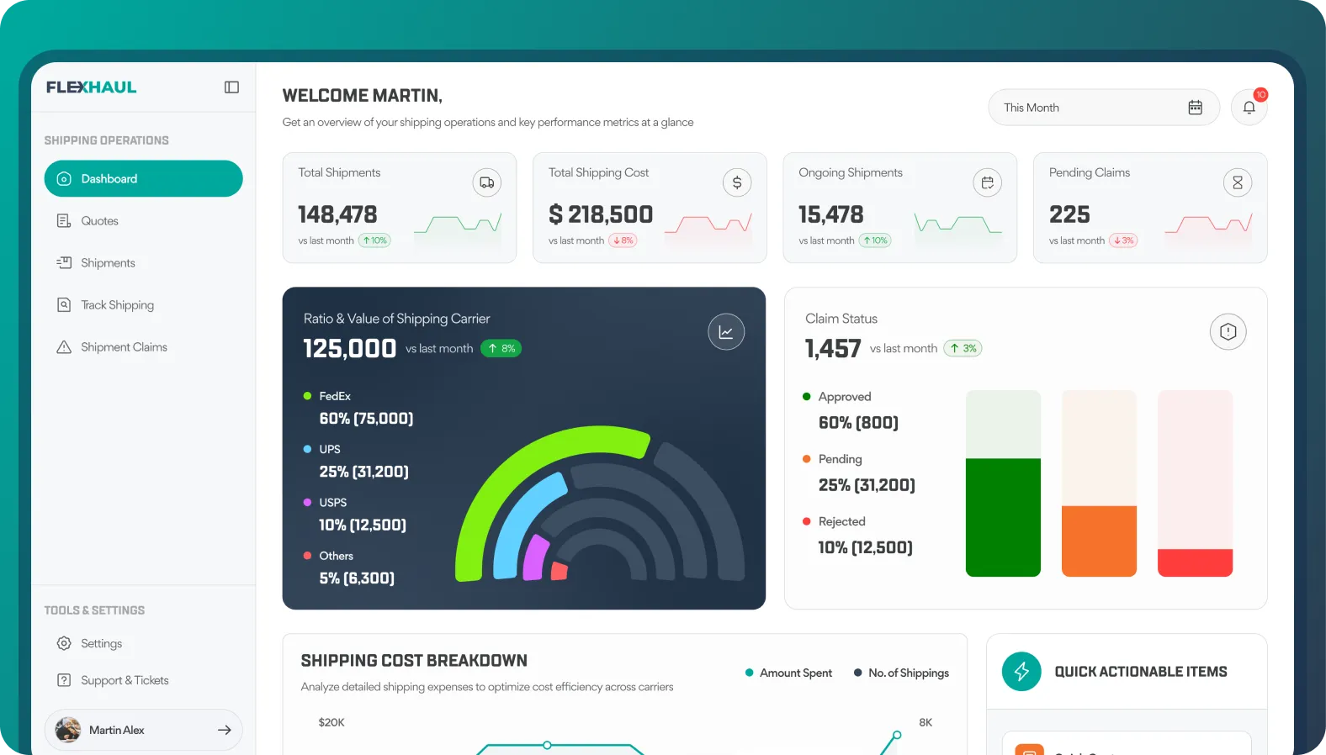This screenshot has height=755, width=1326.
Task: Click the $ 218,500 shipping cost value
Action: point(601,214)
